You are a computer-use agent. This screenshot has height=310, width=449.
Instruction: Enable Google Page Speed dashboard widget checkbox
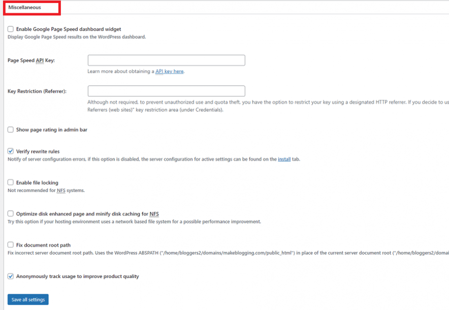11,30
